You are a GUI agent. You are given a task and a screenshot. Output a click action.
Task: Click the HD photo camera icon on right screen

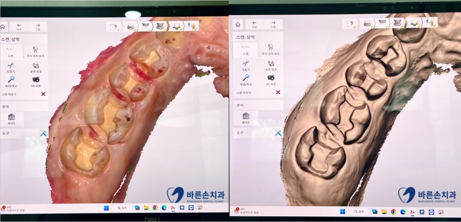[271, 77]
